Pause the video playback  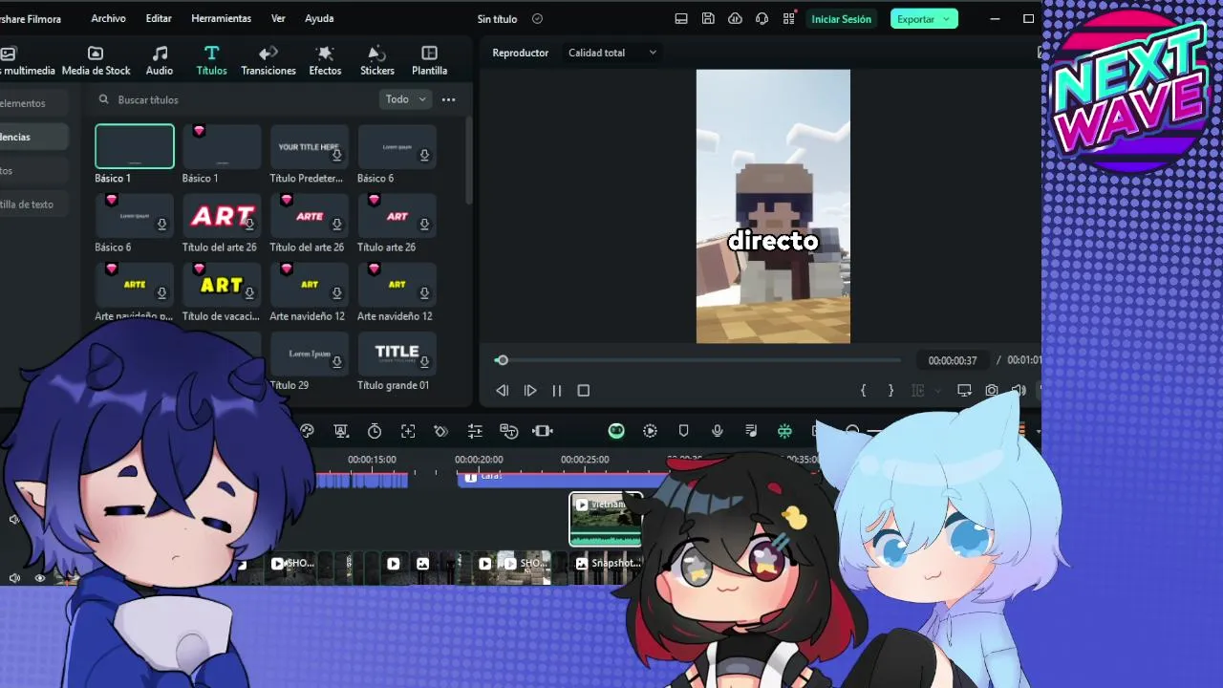[557, 390]
